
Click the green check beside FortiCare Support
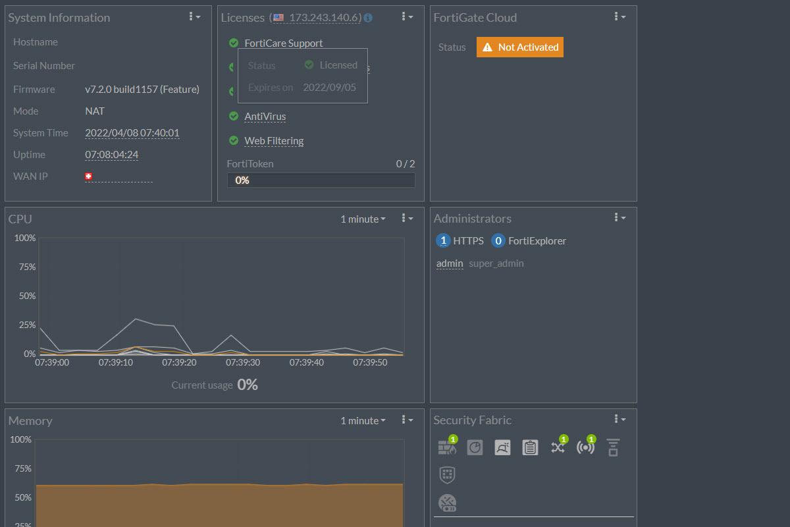pyautogui.click(x=233, y=43)
